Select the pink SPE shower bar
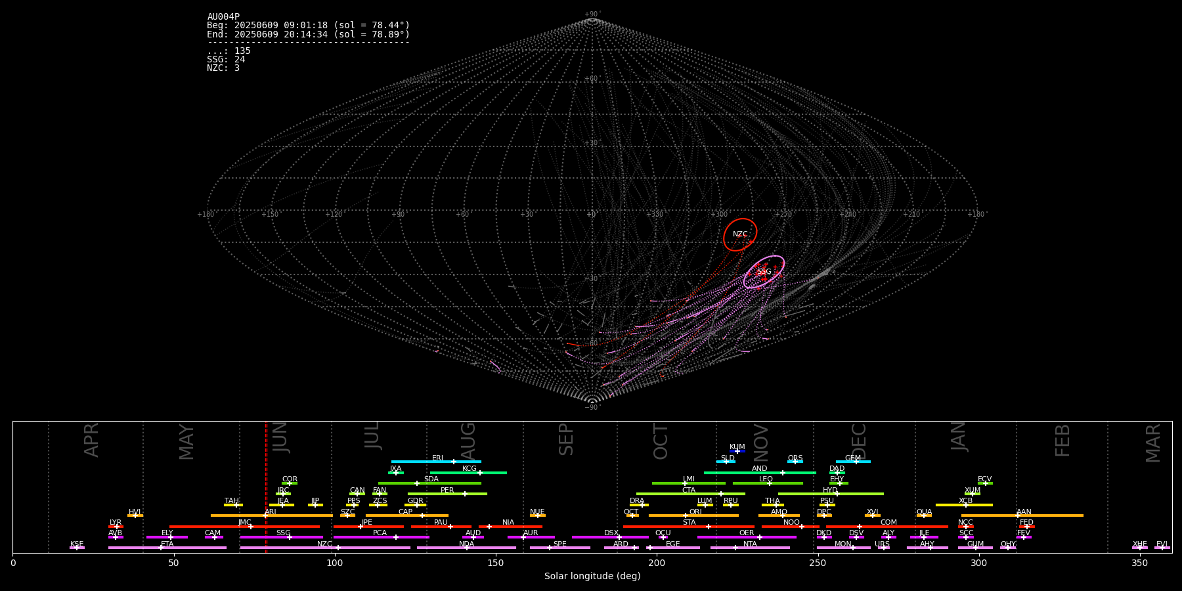This screenshot has width=1182, height=591. [559, 548]
